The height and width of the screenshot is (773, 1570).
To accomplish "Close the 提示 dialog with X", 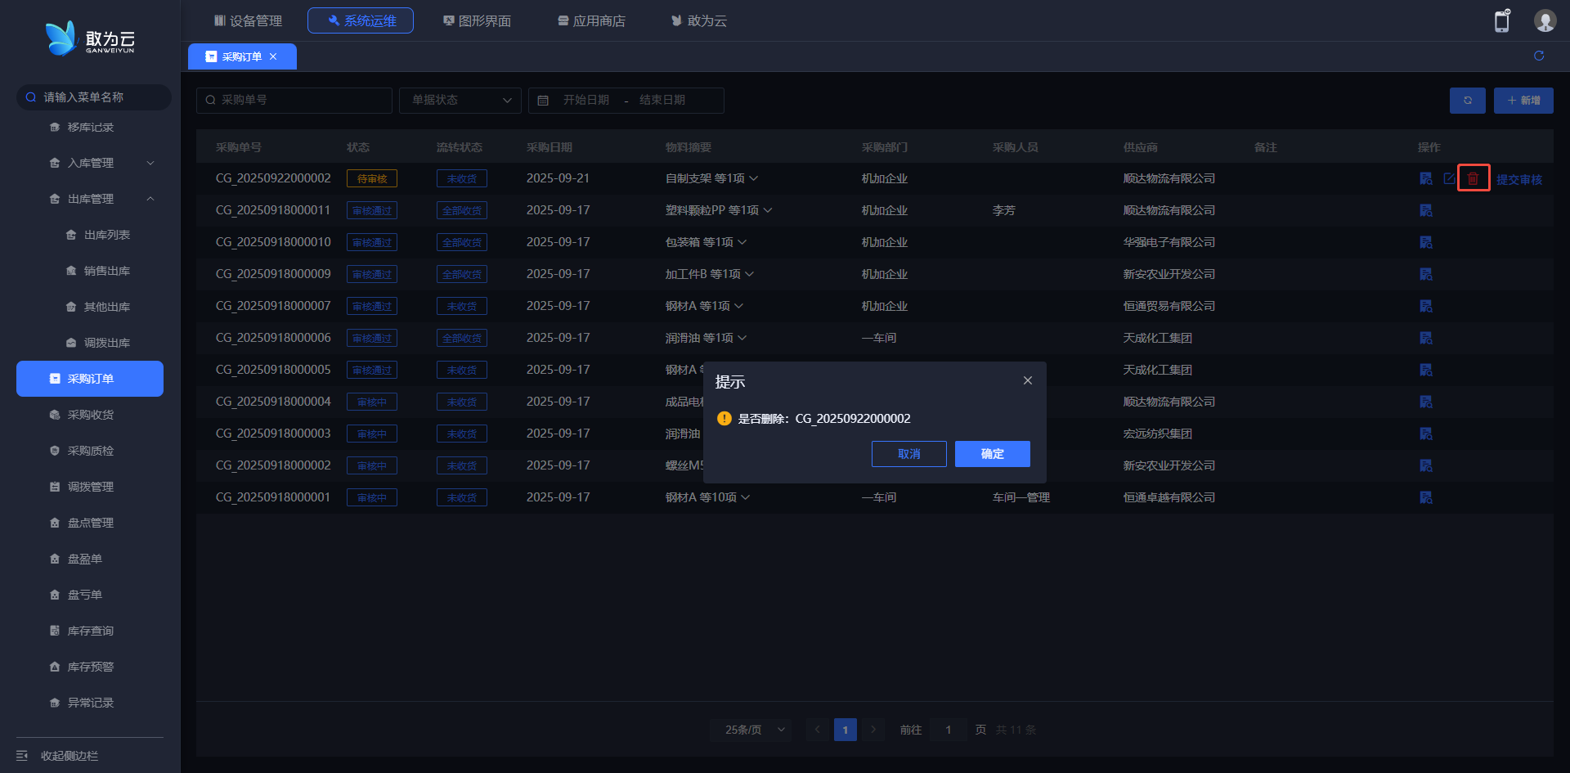I will (1027, 381).
